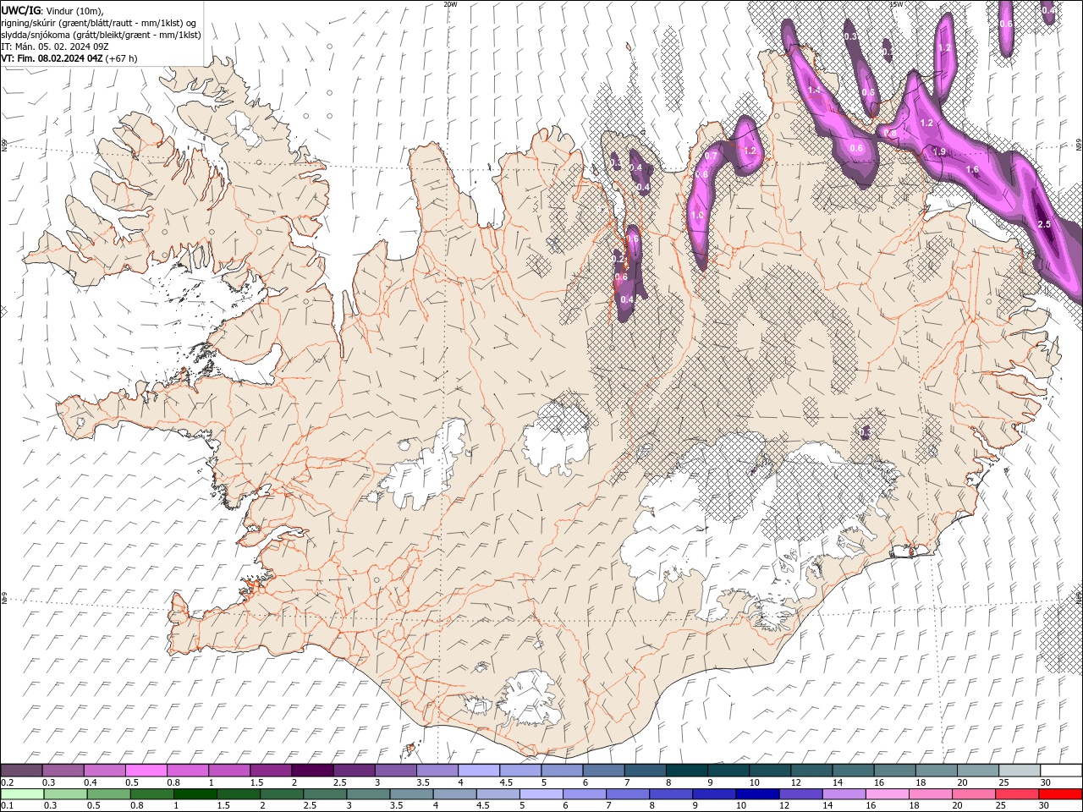Click the bright red swatch labeled 30 in the lower row
The width and height of the screenshot is (1083, 812).
(x=1059, y=794)
